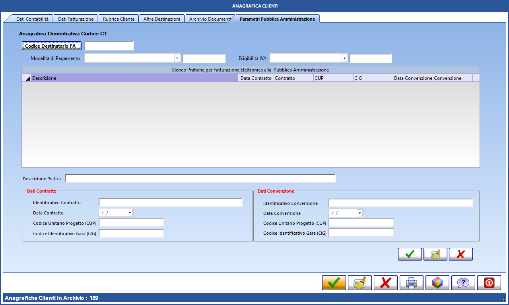The height and width of the screenshot is (305, 509).
Task: Save the pratica with the small green checkmark
Action: (410, 254)
